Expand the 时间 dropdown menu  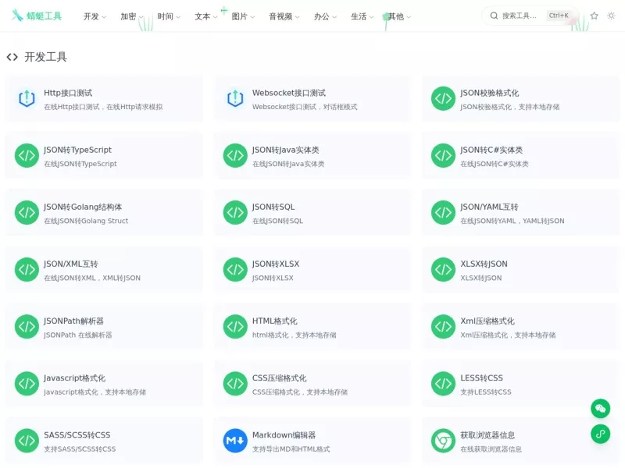[169, 16]
